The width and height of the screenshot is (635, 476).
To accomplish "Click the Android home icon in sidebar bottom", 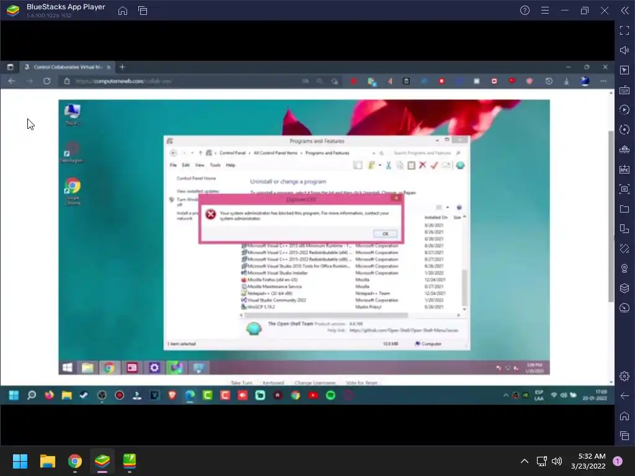I will (624, 416).
